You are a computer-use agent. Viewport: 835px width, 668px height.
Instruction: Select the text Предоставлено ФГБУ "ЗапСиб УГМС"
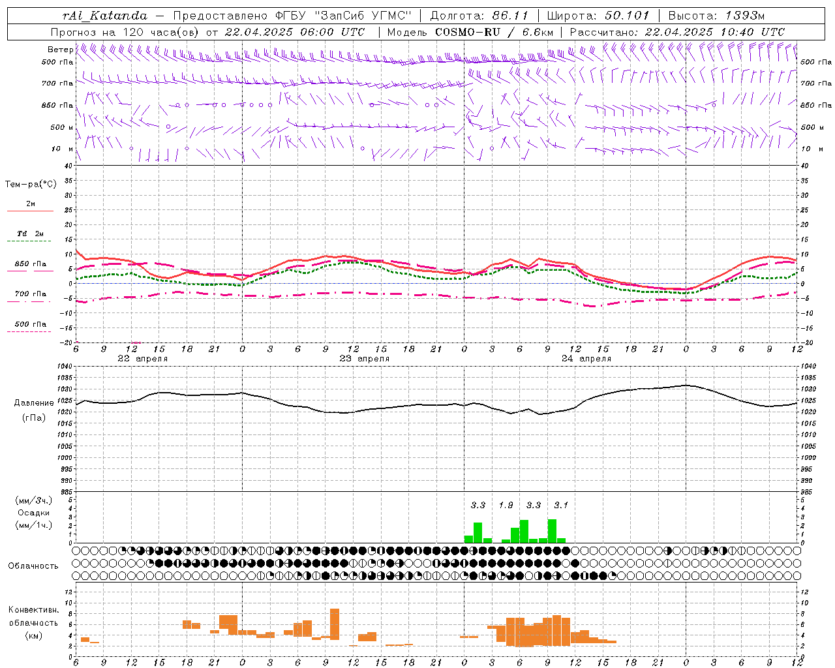(292, 16)
